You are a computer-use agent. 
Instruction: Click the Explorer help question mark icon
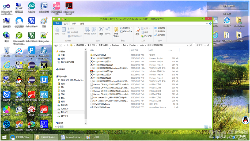(210, 24)
